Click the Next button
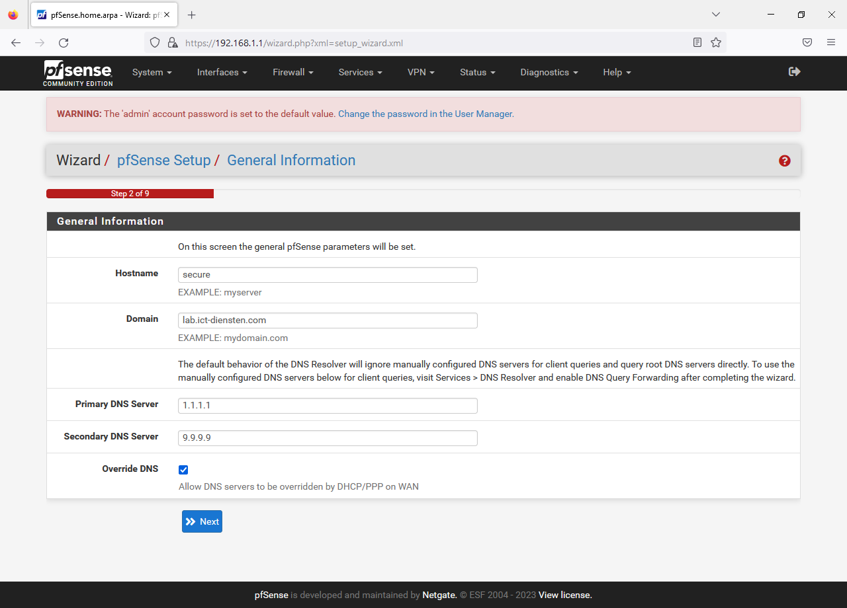Viewport: 847px width, 608px height. click(x=202, y=521)
